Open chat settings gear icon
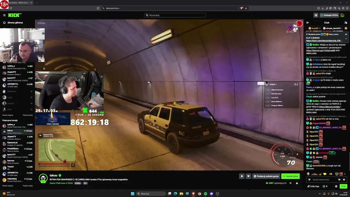 (x=336, y=186)
